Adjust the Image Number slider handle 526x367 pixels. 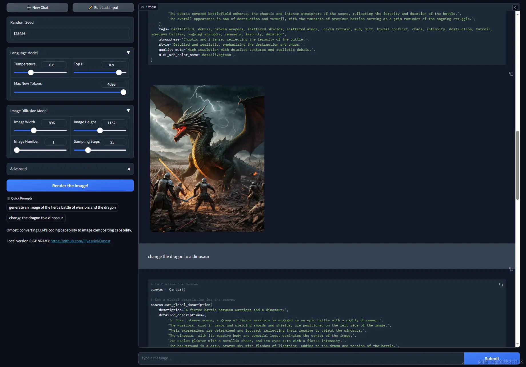[17, 150]
